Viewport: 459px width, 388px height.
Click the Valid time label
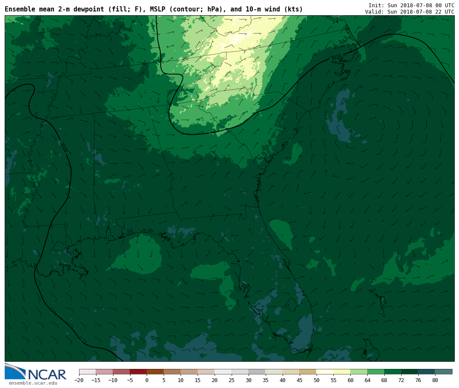[409, 12]
